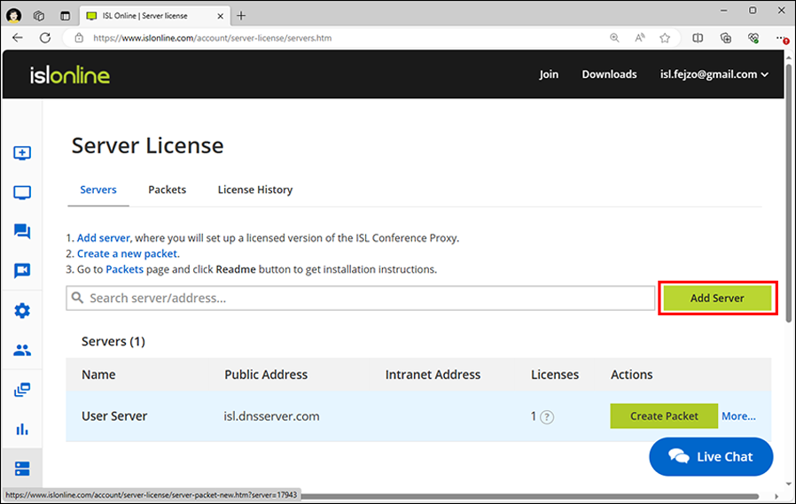Open the License History tab
Viewport: 796px width, 504px height.
point(255,190)
